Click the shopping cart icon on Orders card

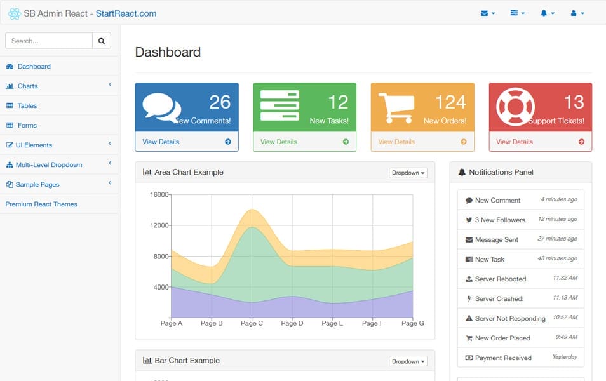tap(396, 108)
